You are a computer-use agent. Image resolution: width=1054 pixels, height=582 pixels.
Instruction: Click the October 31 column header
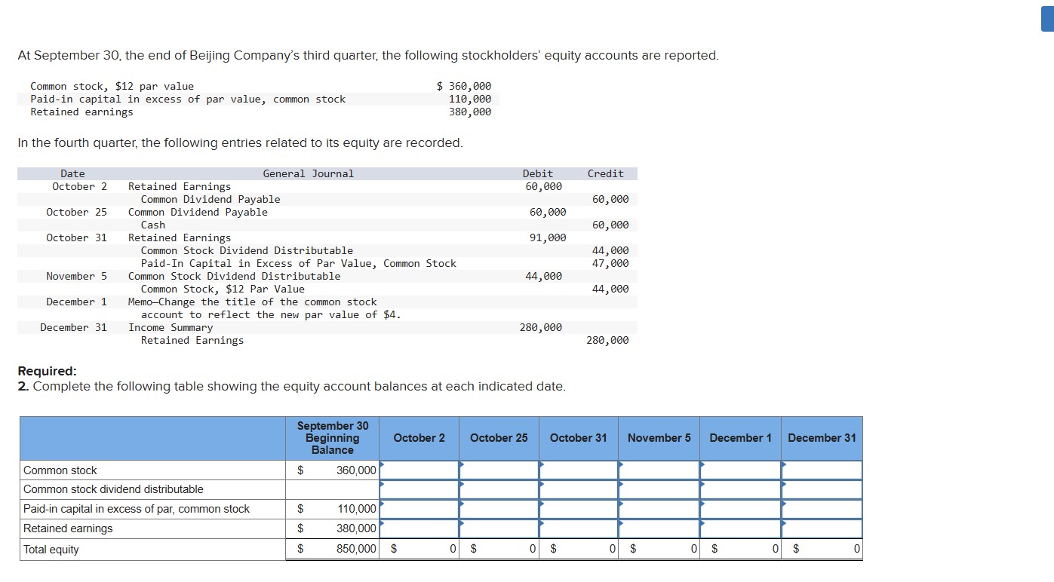(579, 438)
